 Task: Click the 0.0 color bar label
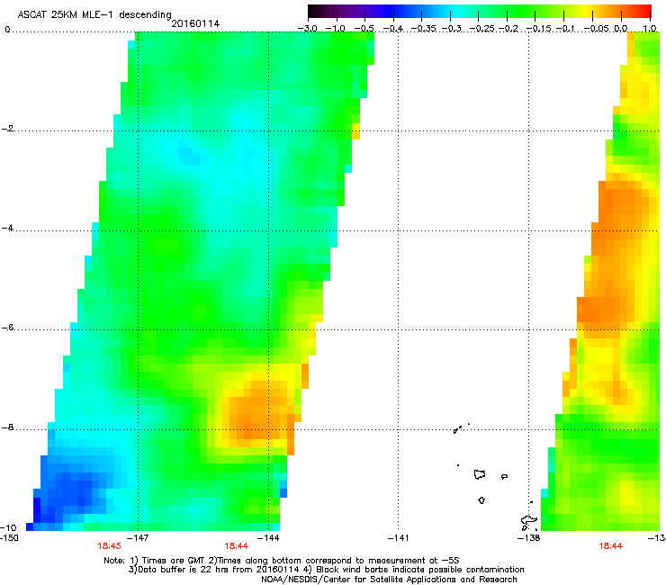[x=621, y=29]
